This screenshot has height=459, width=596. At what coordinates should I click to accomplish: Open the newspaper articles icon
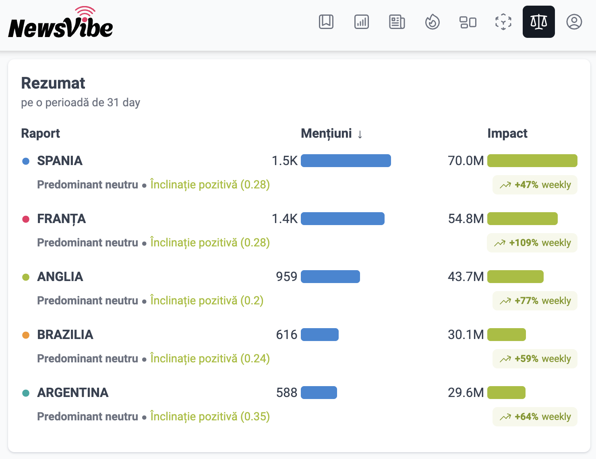tap(397, 22)
